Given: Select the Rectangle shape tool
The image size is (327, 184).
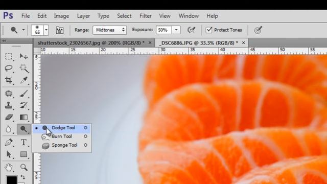Looking at the screenshot, I should pos(24,154).
